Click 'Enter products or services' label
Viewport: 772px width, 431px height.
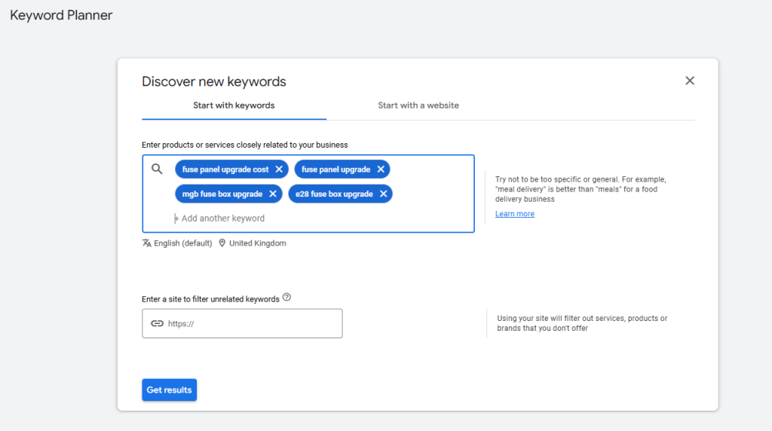click(245, 145)
